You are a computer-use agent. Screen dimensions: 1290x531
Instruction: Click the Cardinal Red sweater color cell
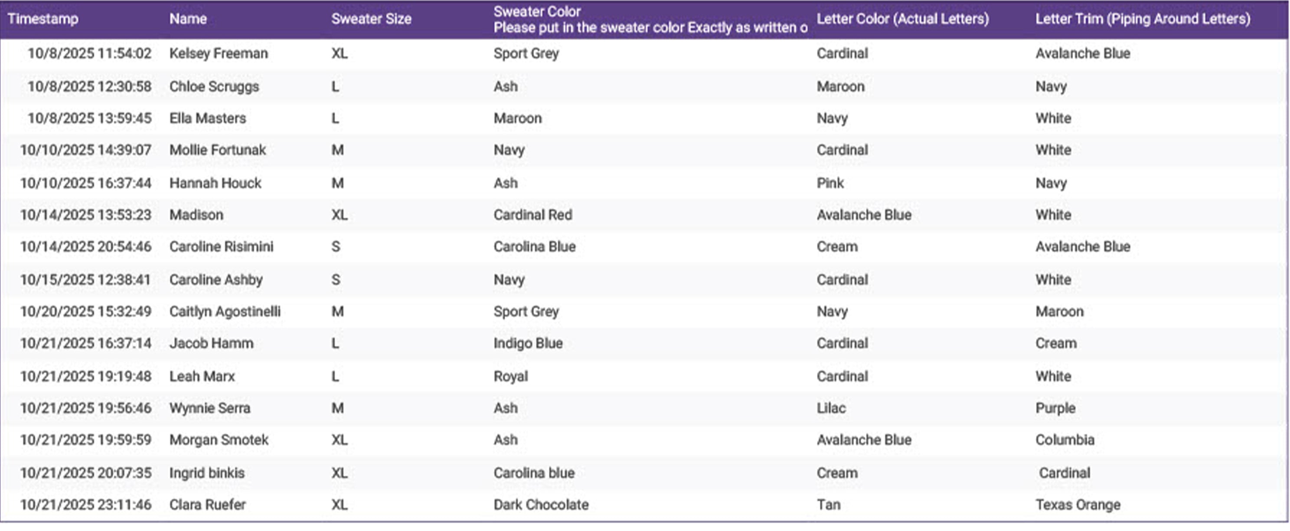point(532,216)
